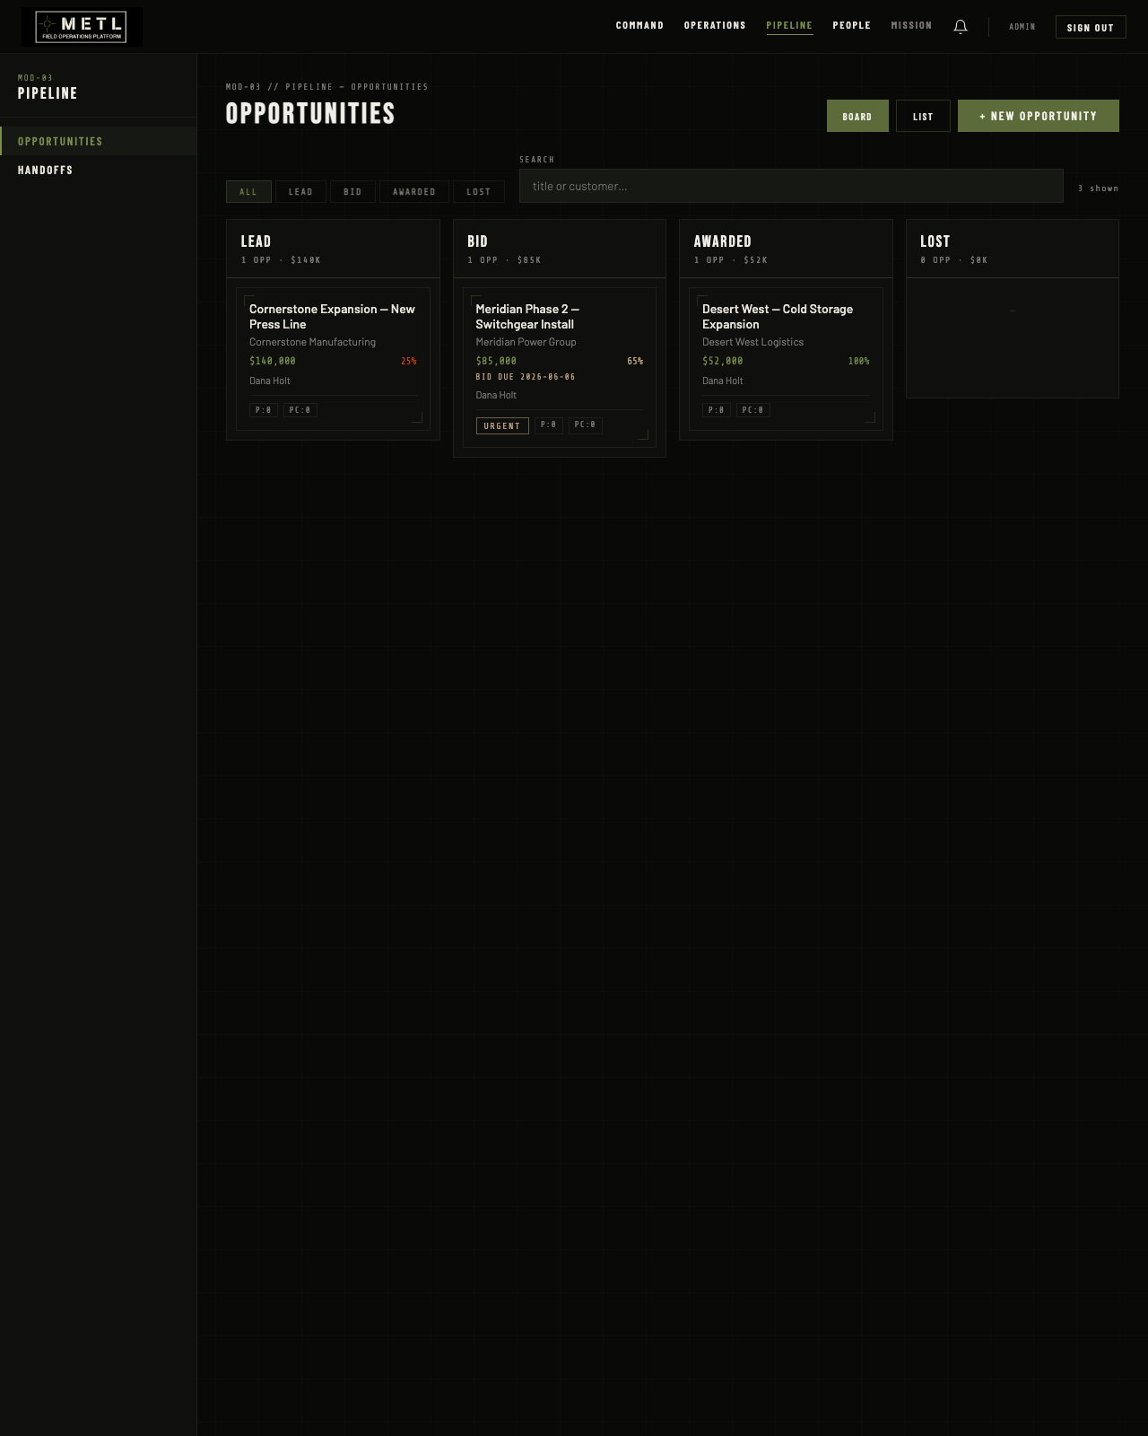Viewport: 1148px width, 1436px height.
Task: Switch to Board view
Action: [857, 116]
